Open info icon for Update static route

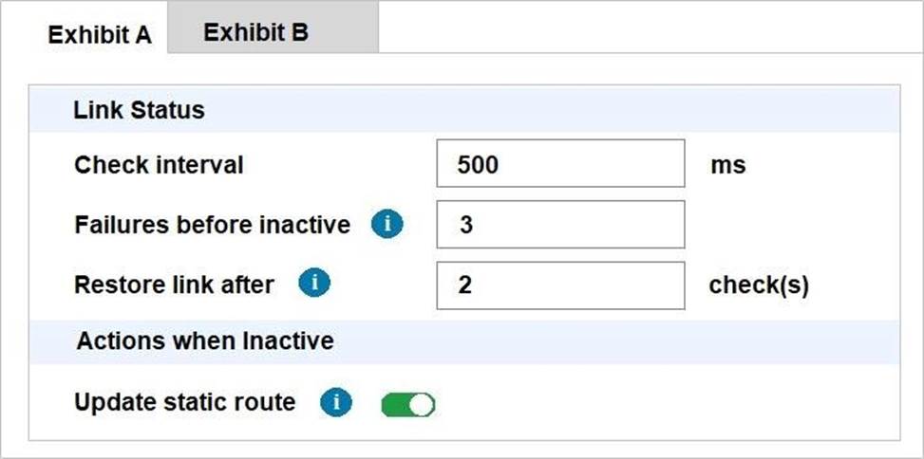[336, 403]
